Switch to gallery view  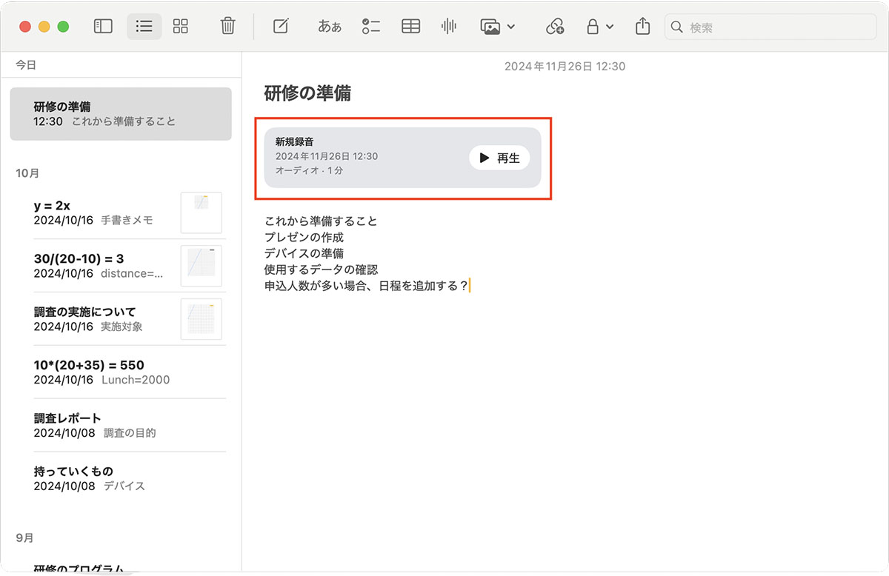[x=181, y=27]
